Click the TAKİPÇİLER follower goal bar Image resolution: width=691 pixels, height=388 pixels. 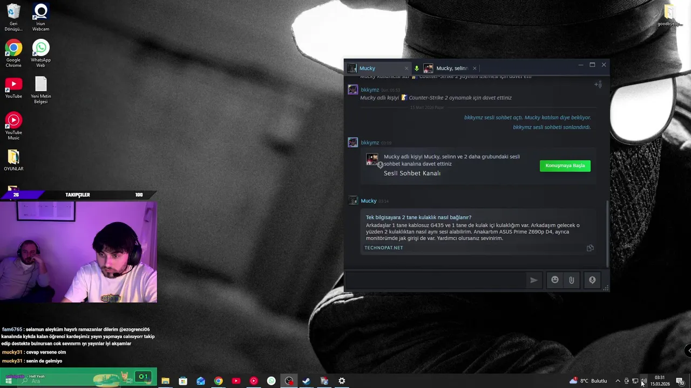(x=78, y=195)
